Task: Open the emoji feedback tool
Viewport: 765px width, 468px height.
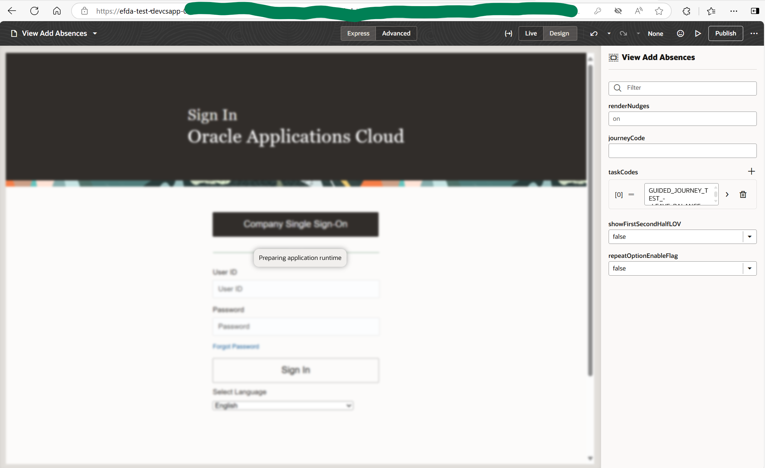Action: [680, 33]
